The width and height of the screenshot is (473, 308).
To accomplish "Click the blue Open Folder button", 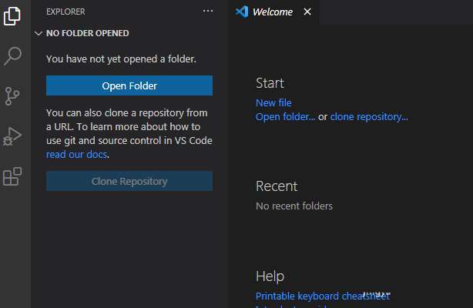I will [x=129, y=85].
